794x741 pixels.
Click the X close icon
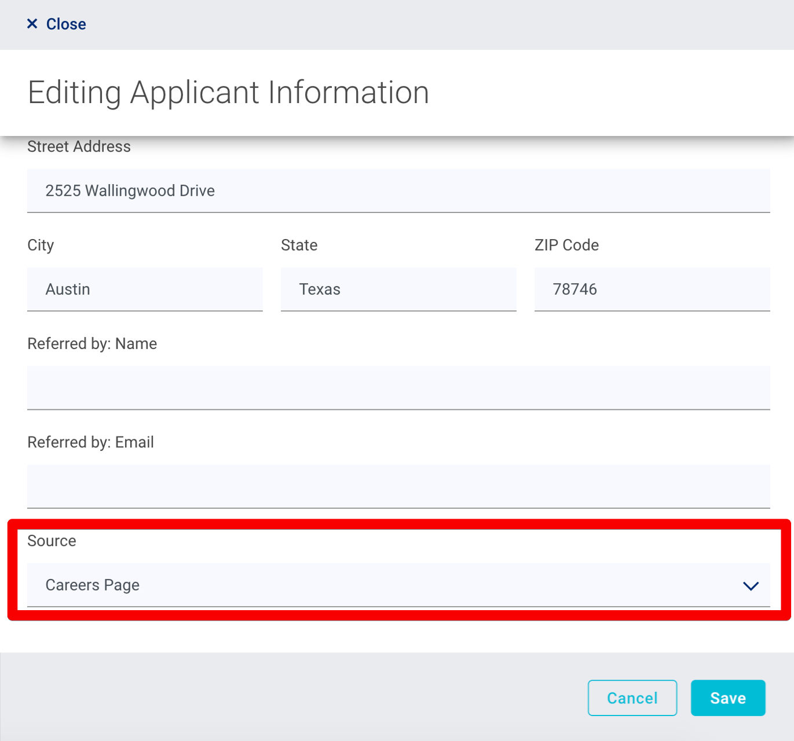click(x=32, y=23)
